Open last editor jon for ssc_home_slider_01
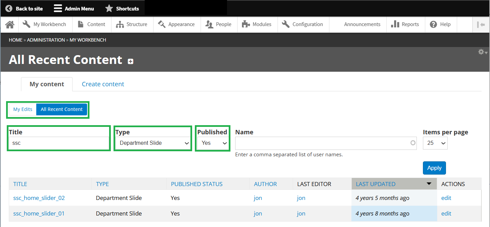This screenshot has width=490, height=227. pos(301,213)
